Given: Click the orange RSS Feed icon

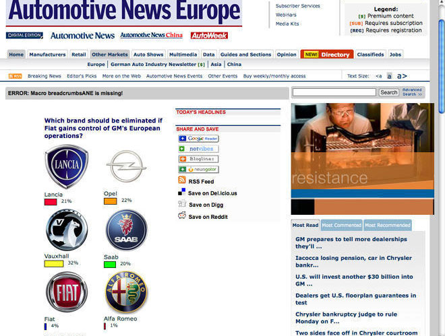Looking at the screenshot, I should pyautogui.click(x=182, y=180).
